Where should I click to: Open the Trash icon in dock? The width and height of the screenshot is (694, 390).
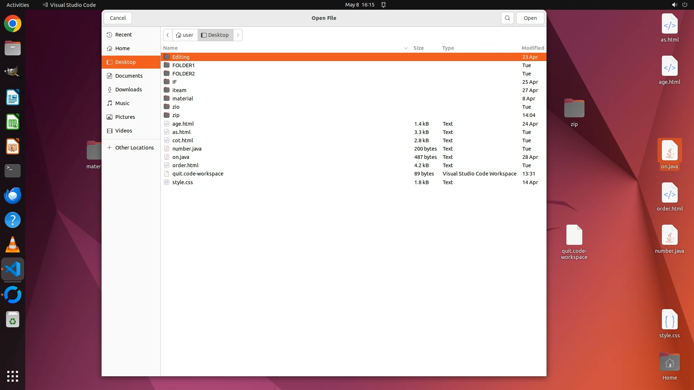(x=13, y=320)
